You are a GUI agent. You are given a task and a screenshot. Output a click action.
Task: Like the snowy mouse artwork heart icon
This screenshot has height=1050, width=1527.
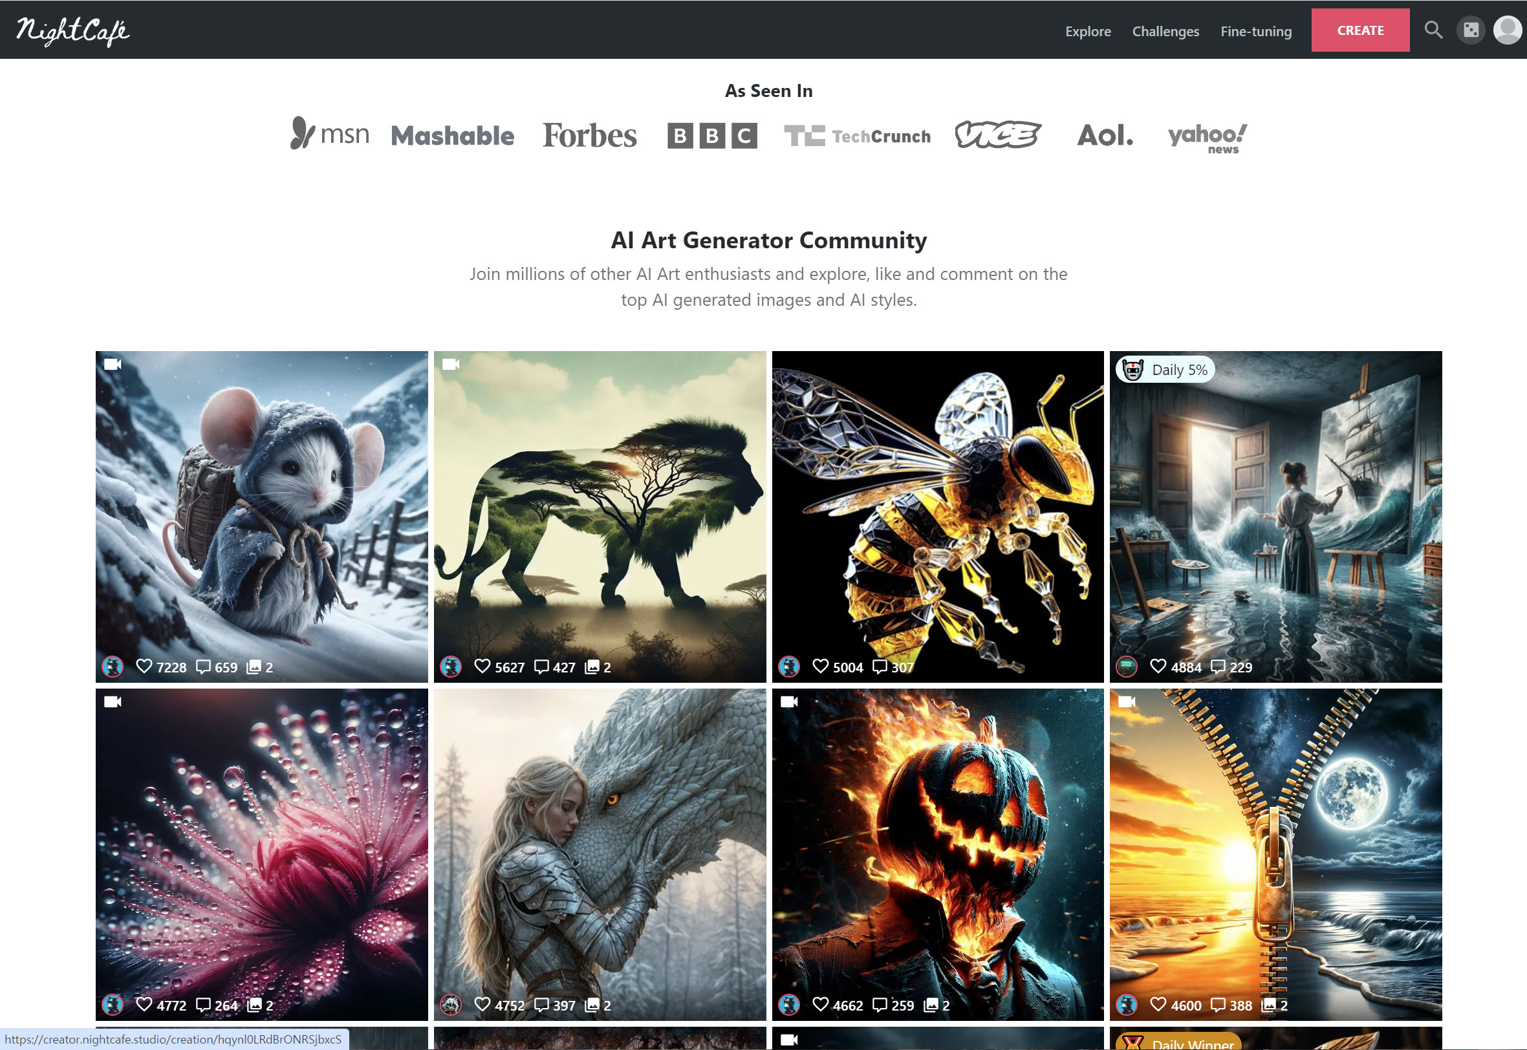144,667
